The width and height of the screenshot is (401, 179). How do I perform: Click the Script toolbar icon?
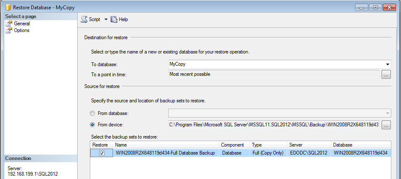pyautogui.click(x=84, y=19)
